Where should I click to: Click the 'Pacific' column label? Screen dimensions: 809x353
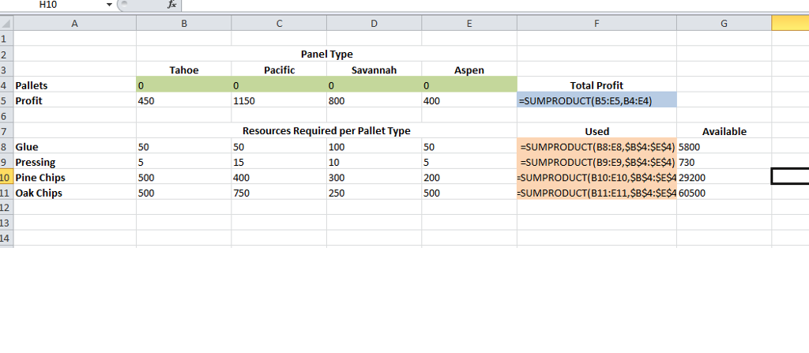(279, 69)
